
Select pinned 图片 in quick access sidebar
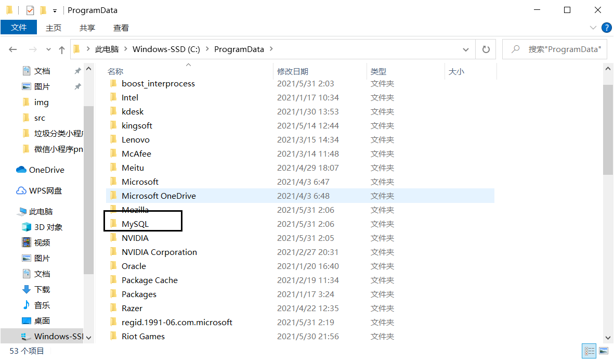pyautogui.click(x=42, y=86)
